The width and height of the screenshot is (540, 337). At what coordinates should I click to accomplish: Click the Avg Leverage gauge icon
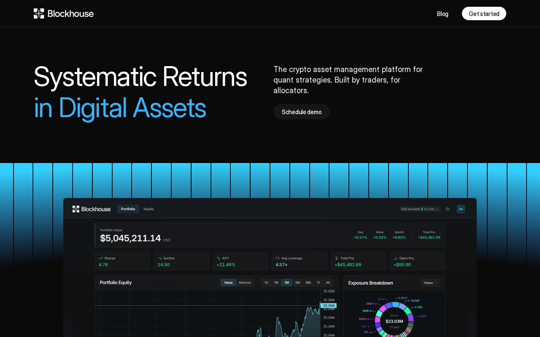click(x=278, y=258)
